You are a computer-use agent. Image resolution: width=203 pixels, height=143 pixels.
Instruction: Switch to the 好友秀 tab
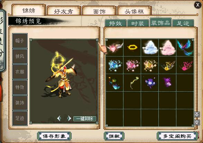[64, 11]
